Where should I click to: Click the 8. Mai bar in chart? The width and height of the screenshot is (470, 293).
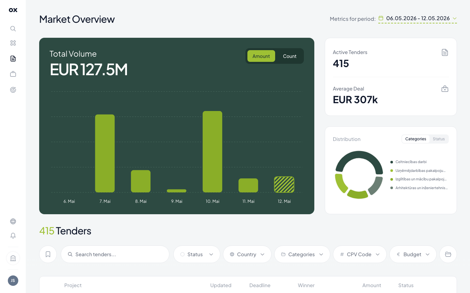tap(141, 181)
